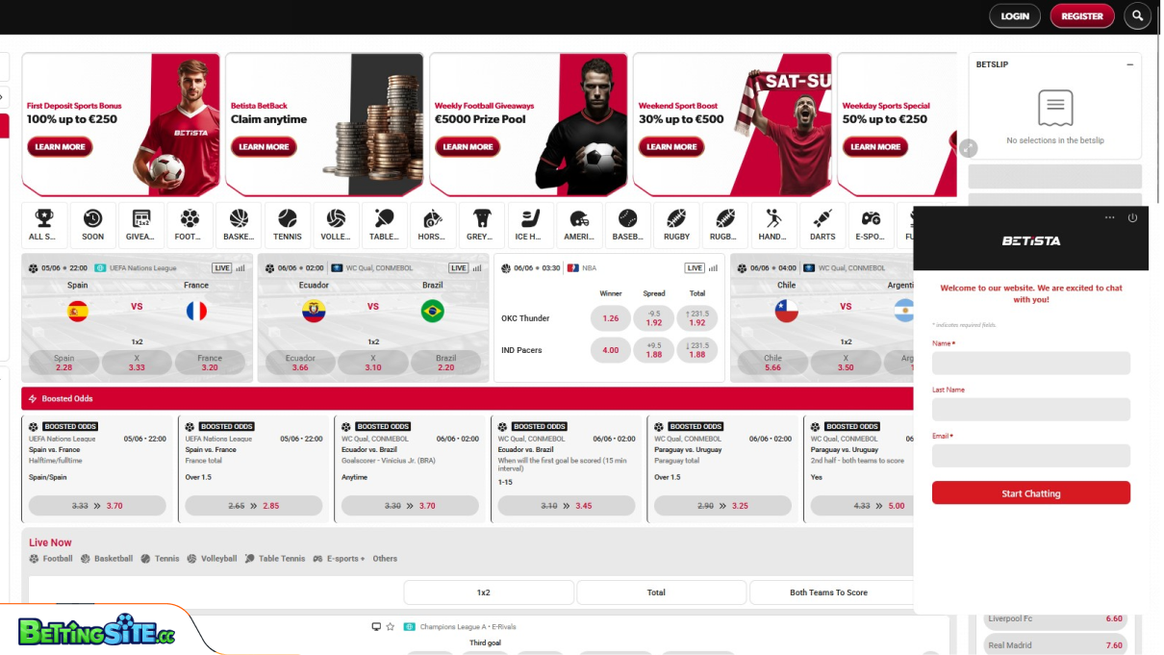Favorite the Champions League match star icon
Screen dimensions: 1164x655
tap(391, 626)
